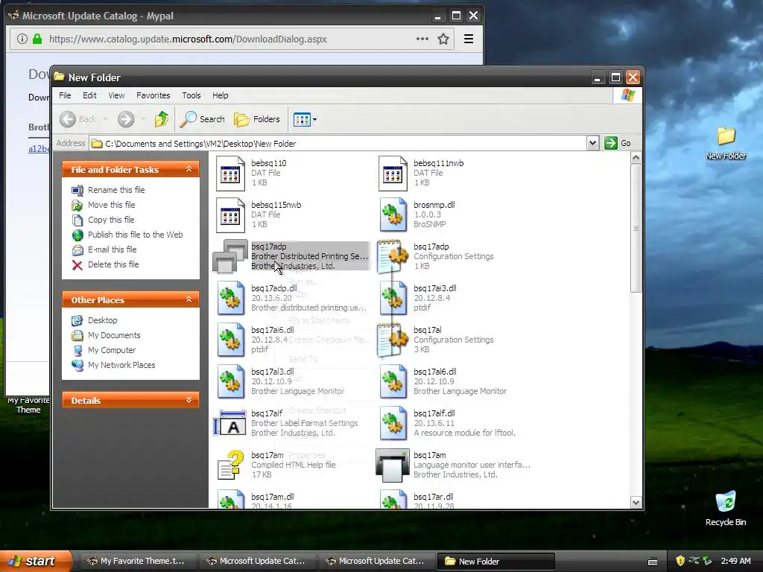Viewport: 763px width, 572px height.
Task: Click the security shield tray icon
Action: tap(680, 561)
